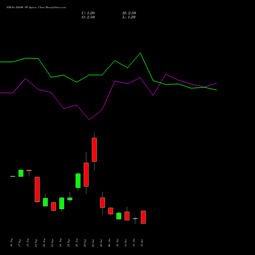
Task: Click the '29 Sep' date axis label
Action: 85,243
